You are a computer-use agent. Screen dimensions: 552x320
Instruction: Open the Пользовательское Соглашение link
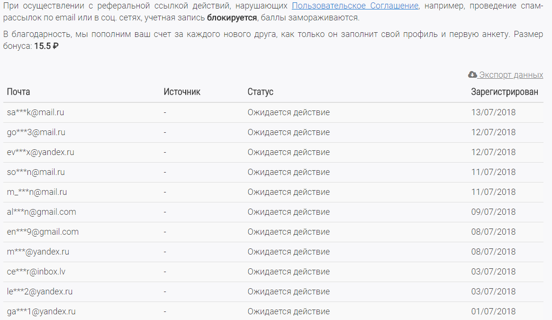(355, 6)
